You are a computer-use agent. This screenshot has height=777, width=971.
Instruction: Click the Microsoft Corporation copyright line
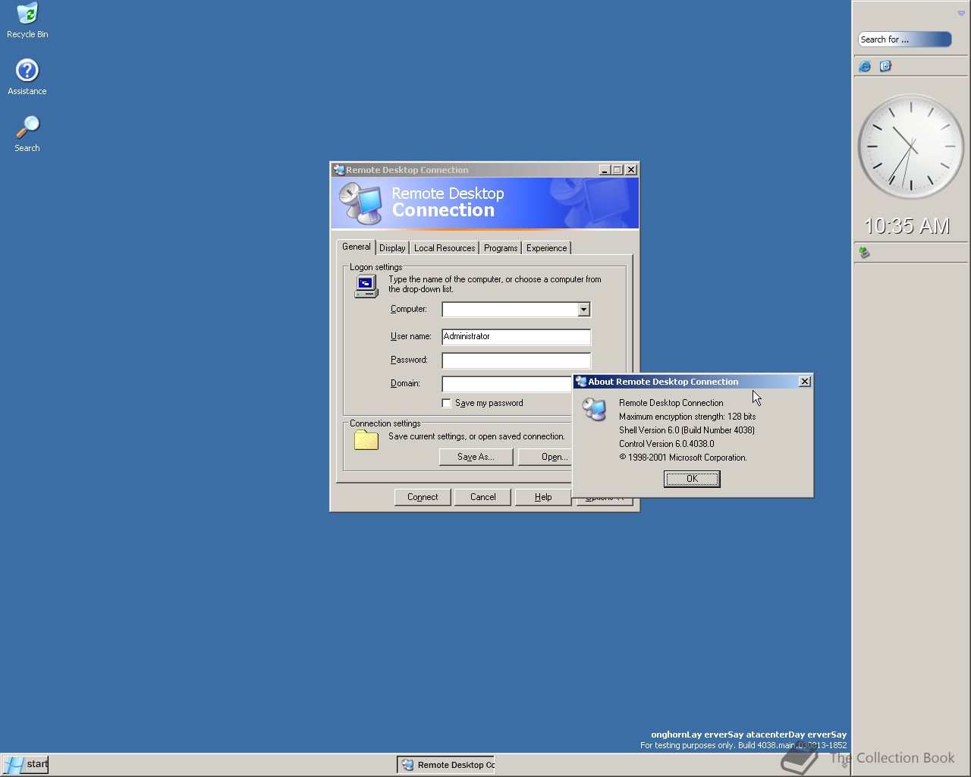(x=683, y=458)
